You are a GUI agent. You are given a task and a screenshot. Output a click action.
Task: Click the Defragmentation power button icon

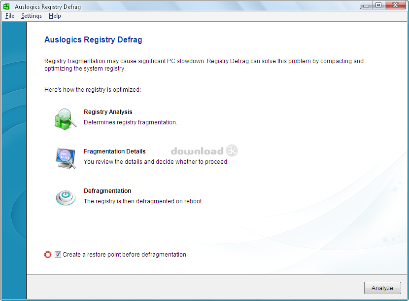pos(65,197)
